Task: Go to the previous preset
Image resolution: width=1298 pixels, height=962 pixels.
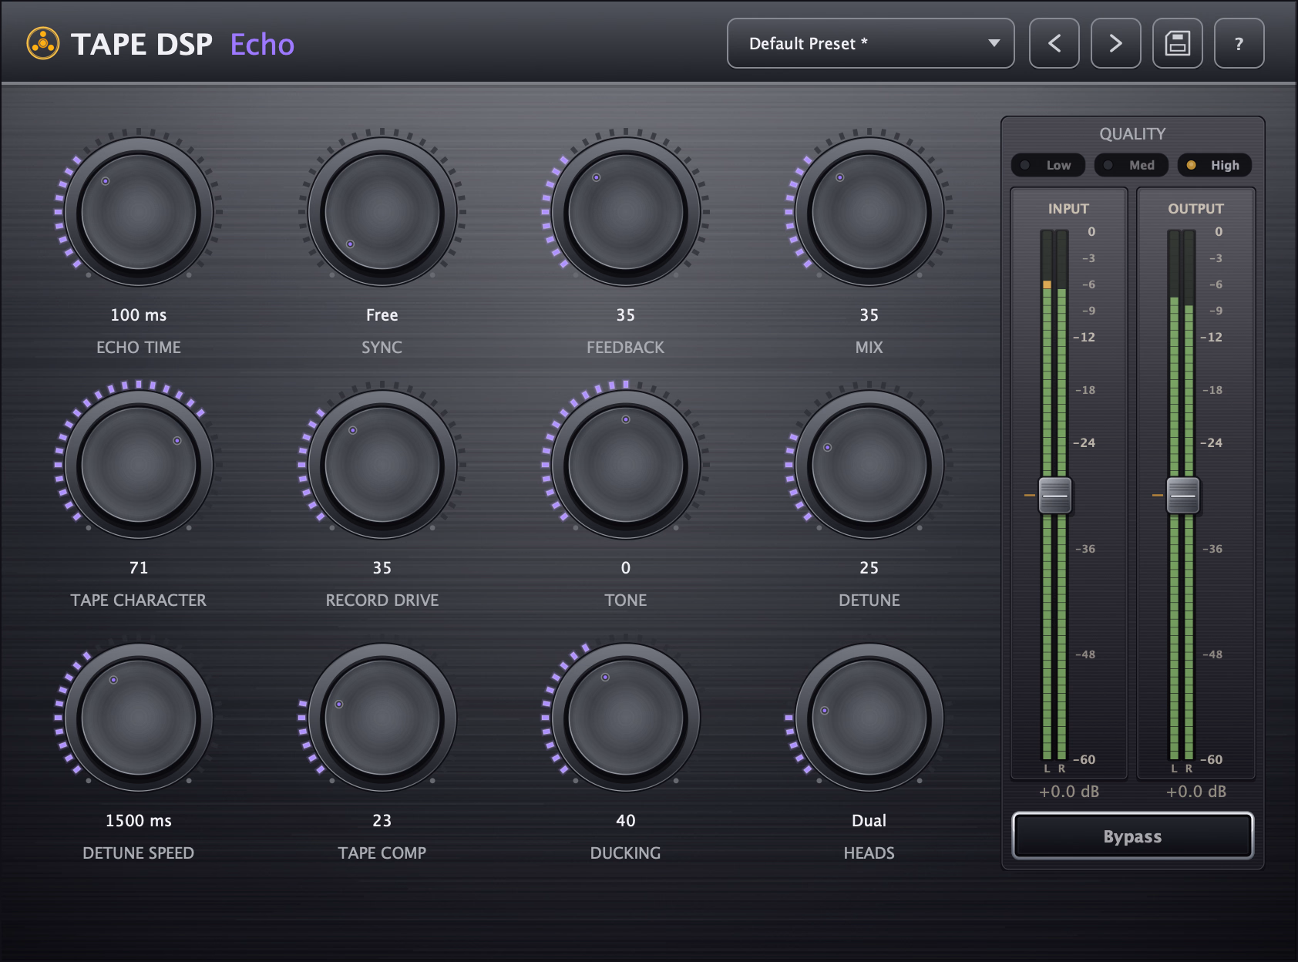Action: click(x=1054, y=43)
